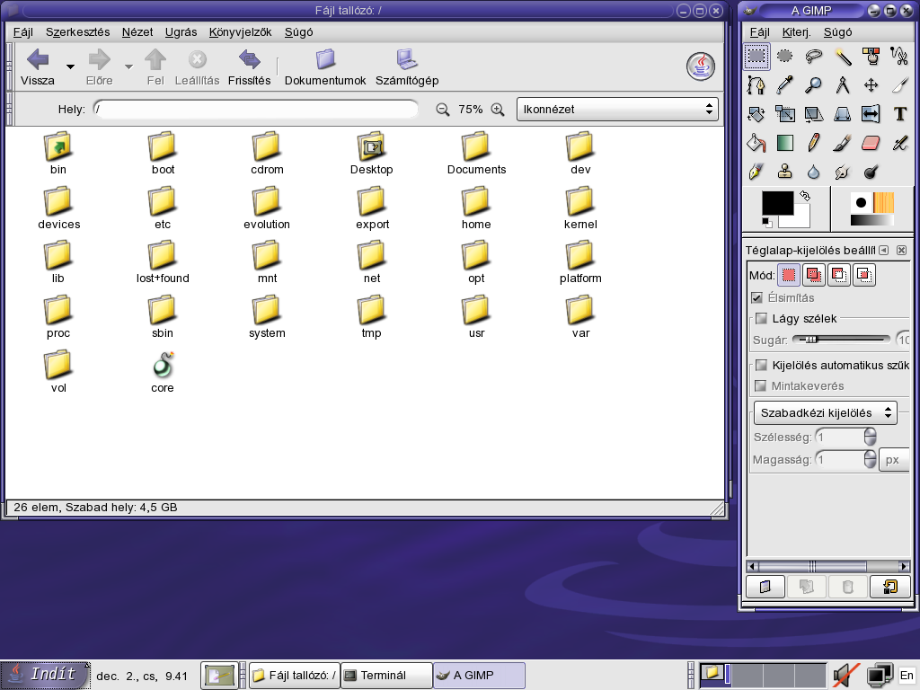The image size is (920, 690).
Task: Choose the Eraser tool in GIMP
Action: pos(871,143)
